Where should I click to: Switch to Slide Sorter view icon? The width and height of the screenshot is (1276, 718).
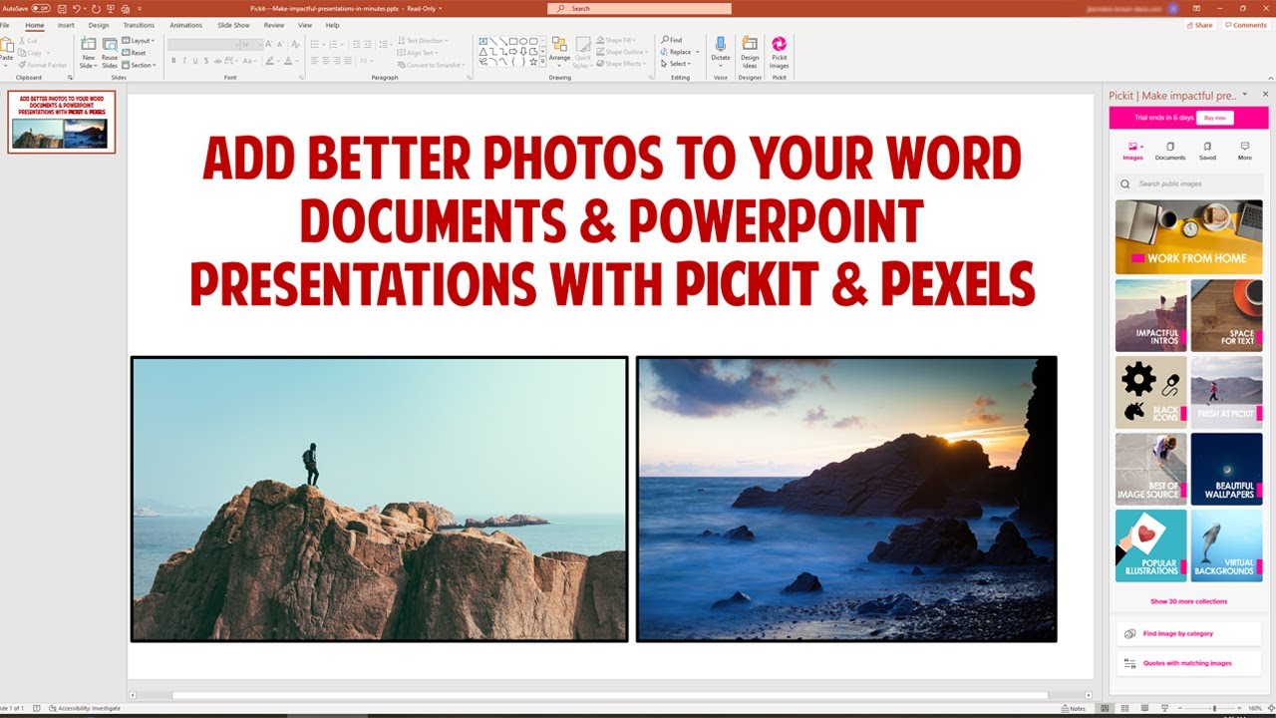click(1122, 708)
